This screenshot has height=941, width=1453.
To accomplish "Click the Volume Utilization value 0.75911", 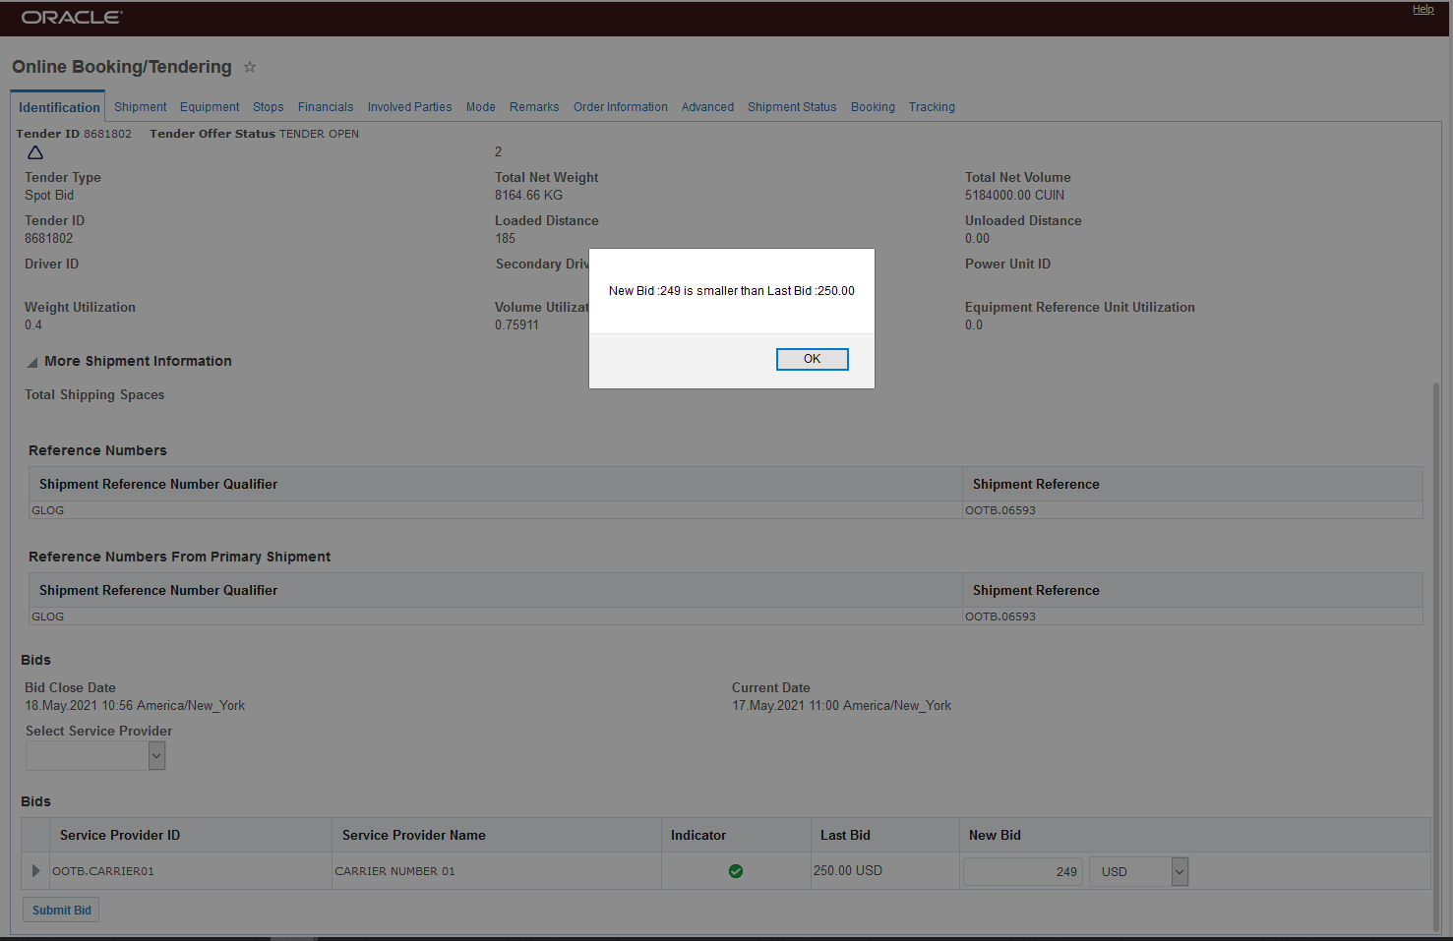I will coord(516,325).
